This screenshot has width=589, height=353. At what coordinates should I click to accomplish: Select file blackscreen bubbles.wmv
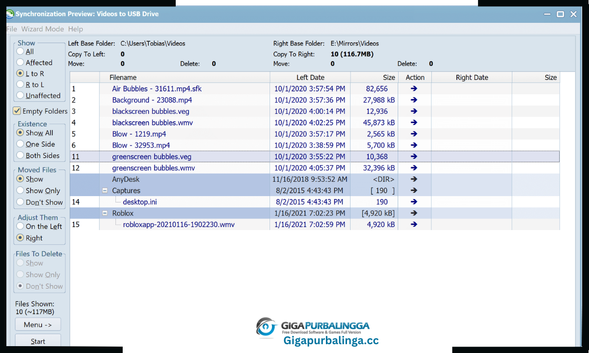click(153, 123)
